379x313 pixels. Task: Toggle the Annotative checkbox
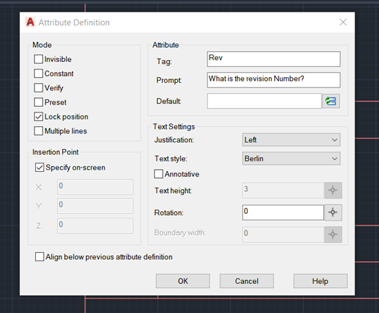coord(158,174)
